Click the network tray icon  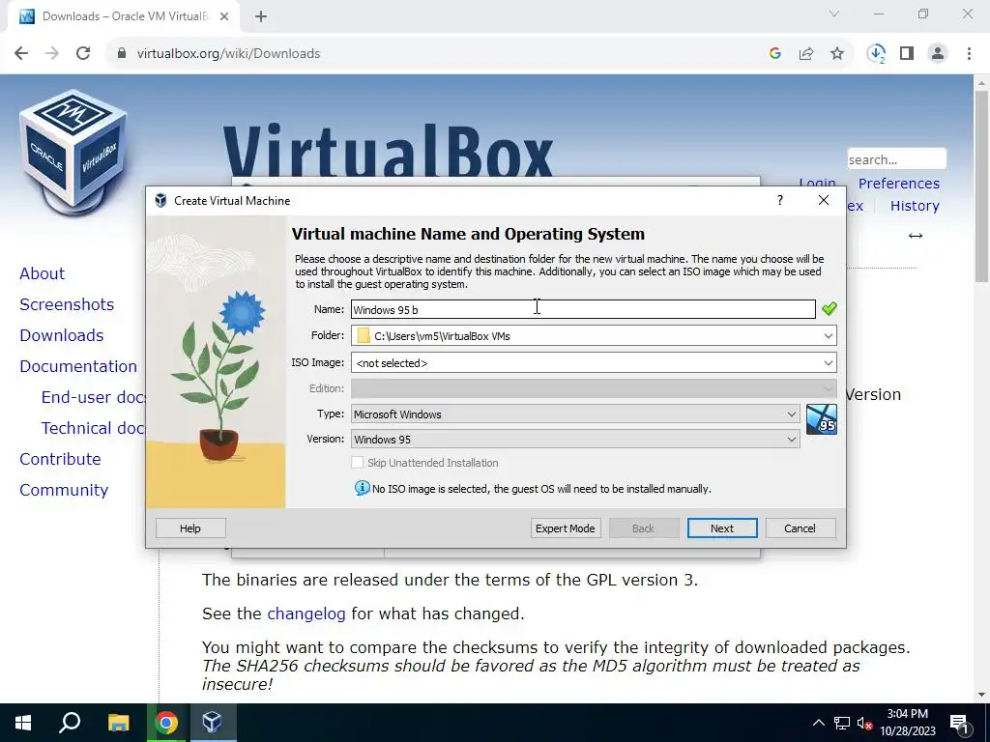[842, 723]
